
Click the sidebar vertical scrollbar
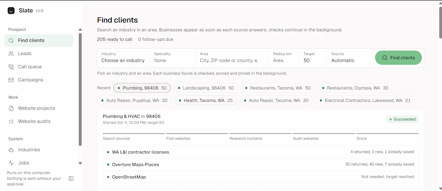pos(80,89)
